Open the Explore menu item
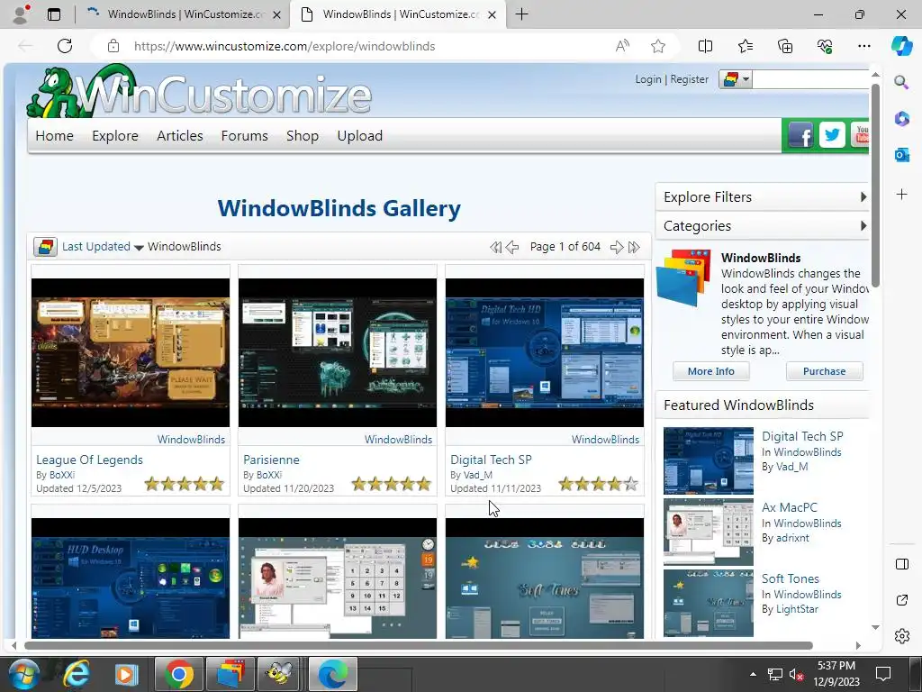This screenshot has height=692, width=922. tap(115, 136)
